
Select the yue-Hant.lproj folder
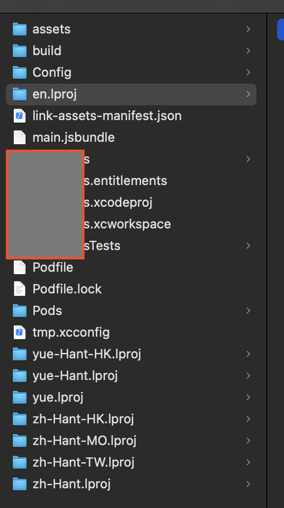pyautogui.click(x=131, y=376)
